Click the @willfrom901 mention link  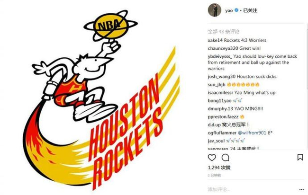(x=252, y=133)
